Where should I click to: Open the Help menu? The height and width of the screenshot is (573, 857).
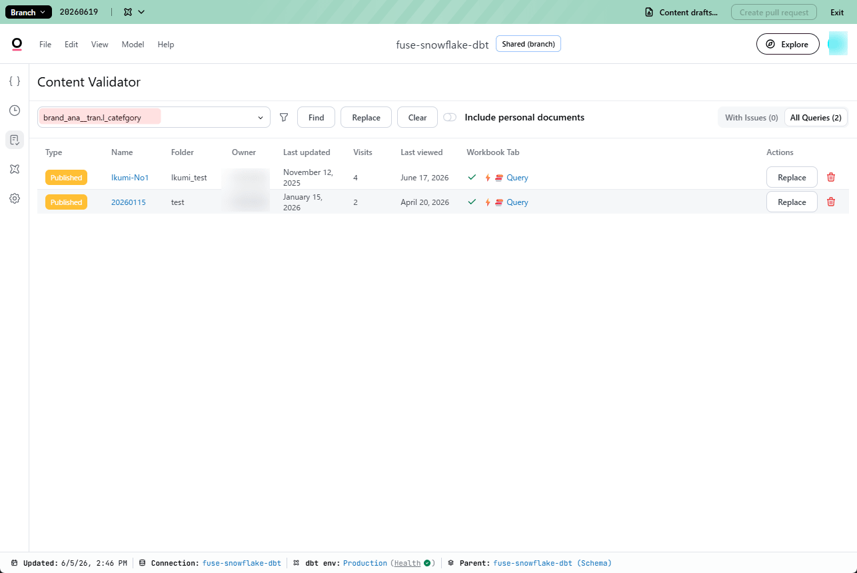click(166, 45)
